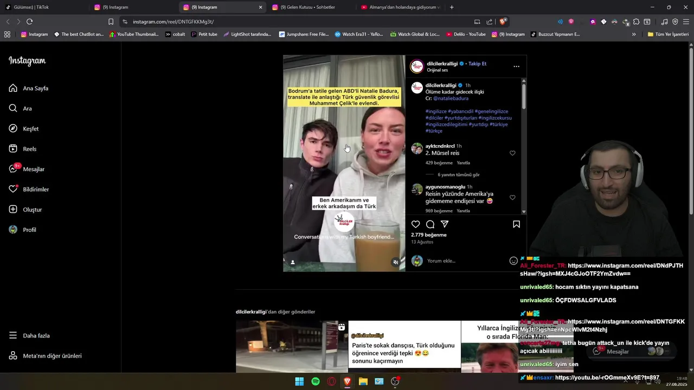694x390 pixels.
Task: Open the Delilo - YouTube bookmark
Action: pyautogui.click(x=466, y=34)
